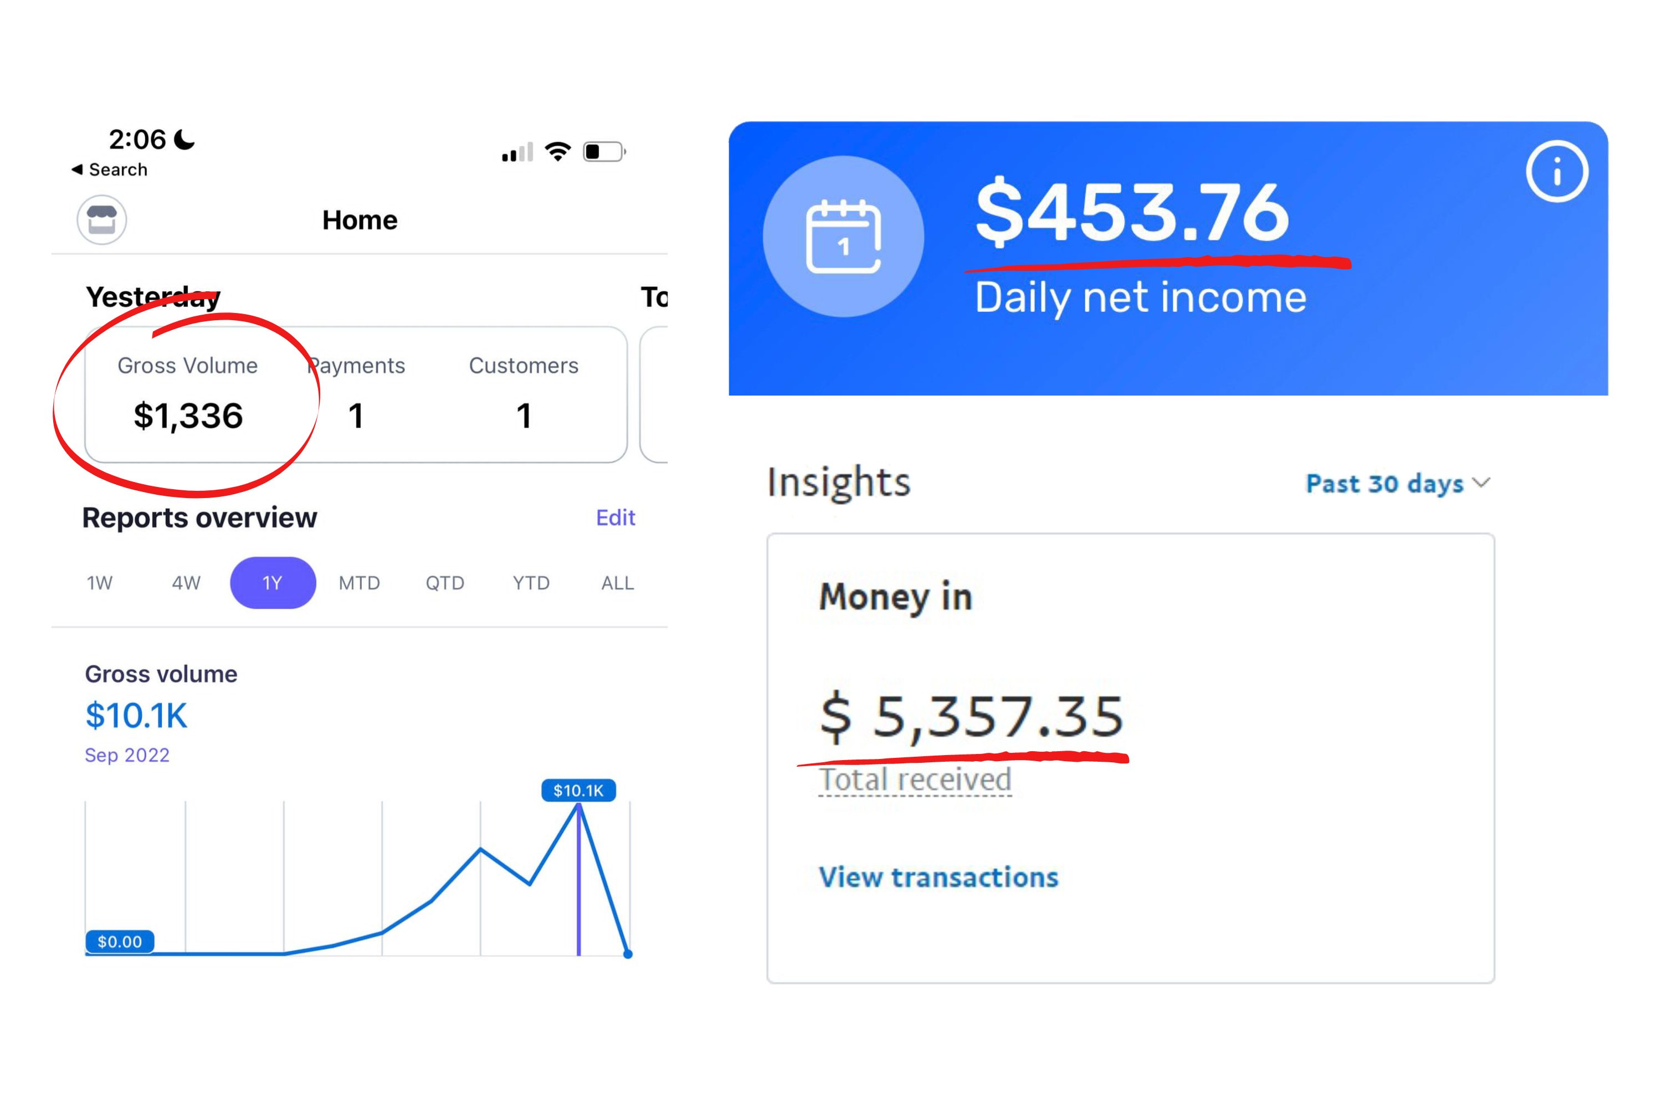Viewport: 1662px width, 1108px height.
Task: Tap the back arrow to Search
Action: pos(78,170)
